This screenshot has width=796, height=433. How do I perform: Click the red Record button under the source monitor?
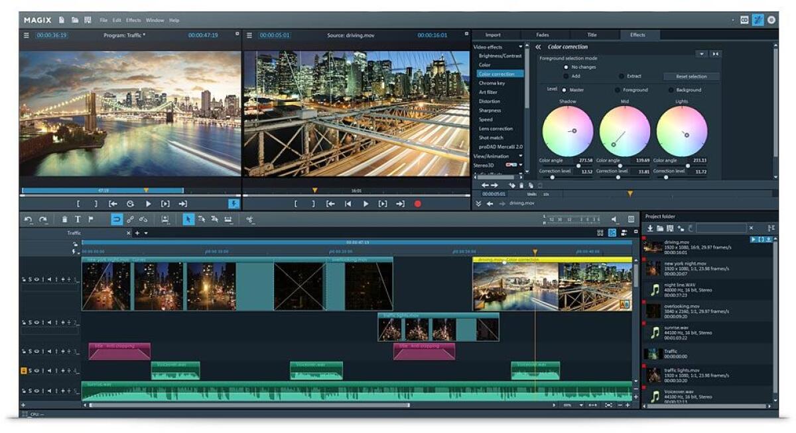tap(417, 204)
